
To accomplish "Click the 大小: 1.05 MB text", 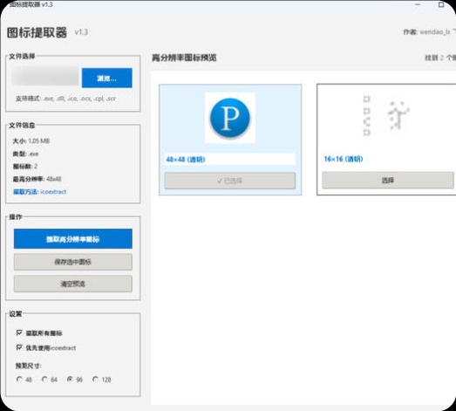I will point(31,141).
